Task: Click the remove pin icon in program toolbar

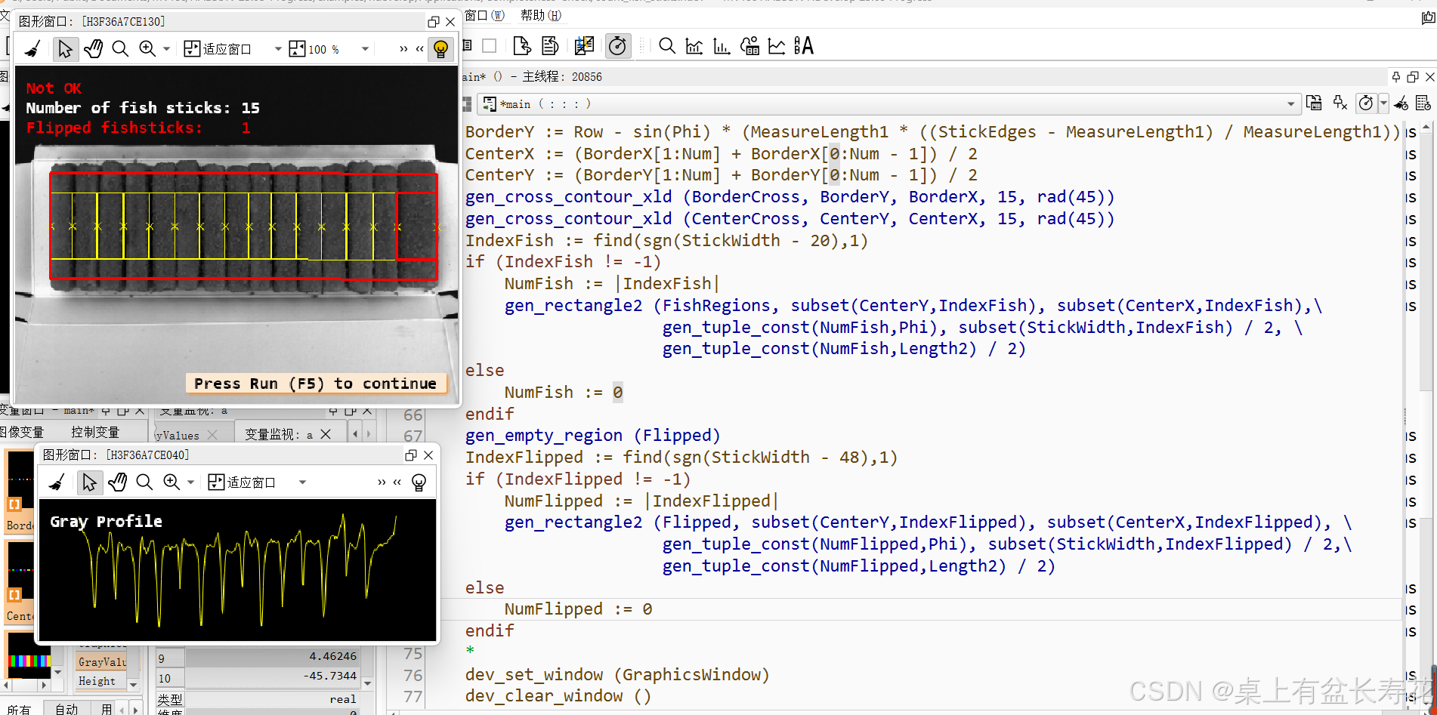Action: point(1340,103)
